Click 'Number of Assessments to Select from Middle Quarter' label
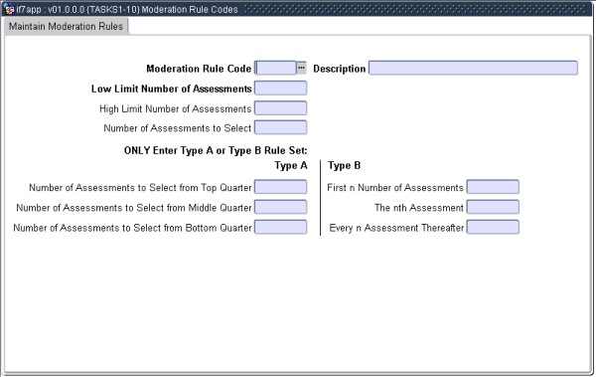 pyautogui.click(x=134, y=208)
